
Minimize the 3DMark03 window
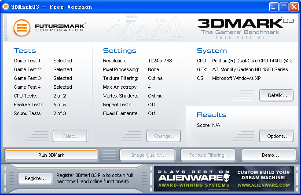pyautogui.click(x=273, y=7)
